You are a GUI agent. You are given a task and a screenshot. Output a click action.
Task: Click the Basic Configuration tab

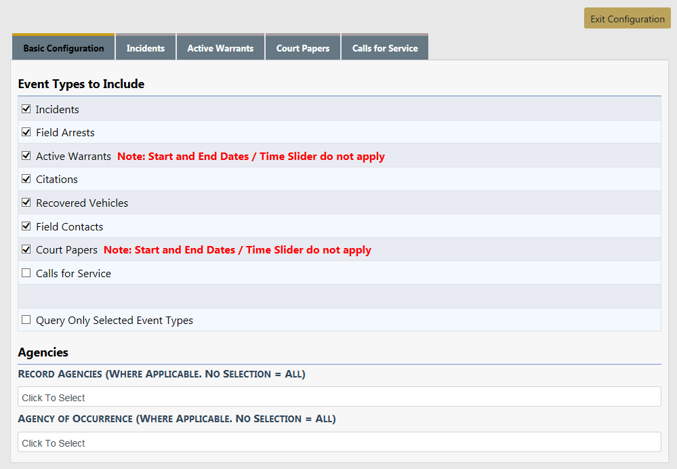(64, 48)
